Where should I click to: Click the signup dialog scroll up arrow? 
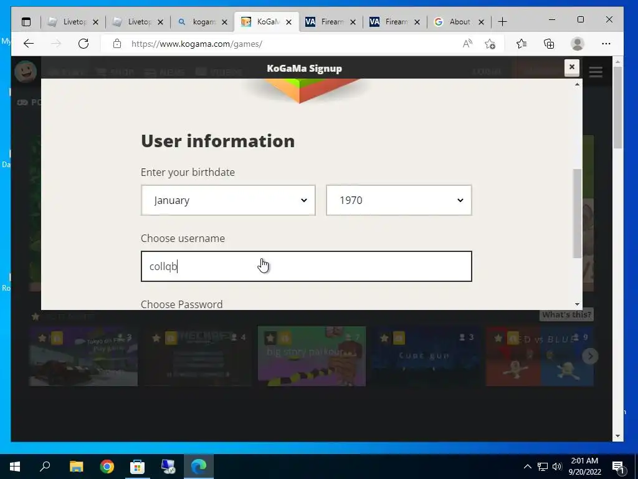pyautogui.click(x=577, y=84)
